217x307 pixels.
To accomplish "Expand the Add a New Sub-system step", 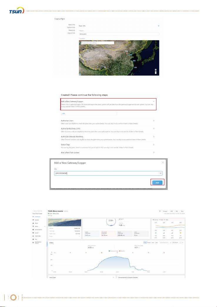I will click(x=154, y=153).
